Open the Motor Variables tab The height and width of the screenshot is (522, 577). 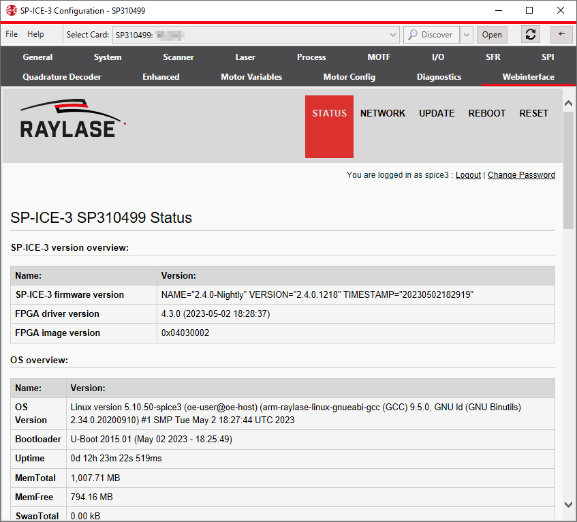(251, 77)
